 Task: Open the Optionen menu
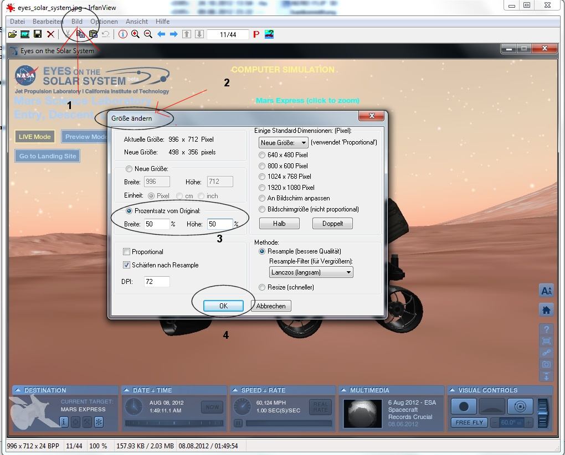click(x=104, y=22)
